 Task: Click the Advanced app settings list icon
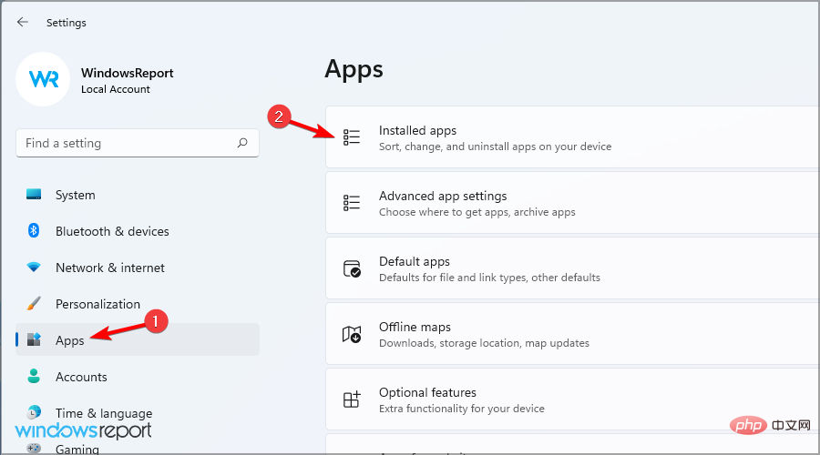pos(352,203)
